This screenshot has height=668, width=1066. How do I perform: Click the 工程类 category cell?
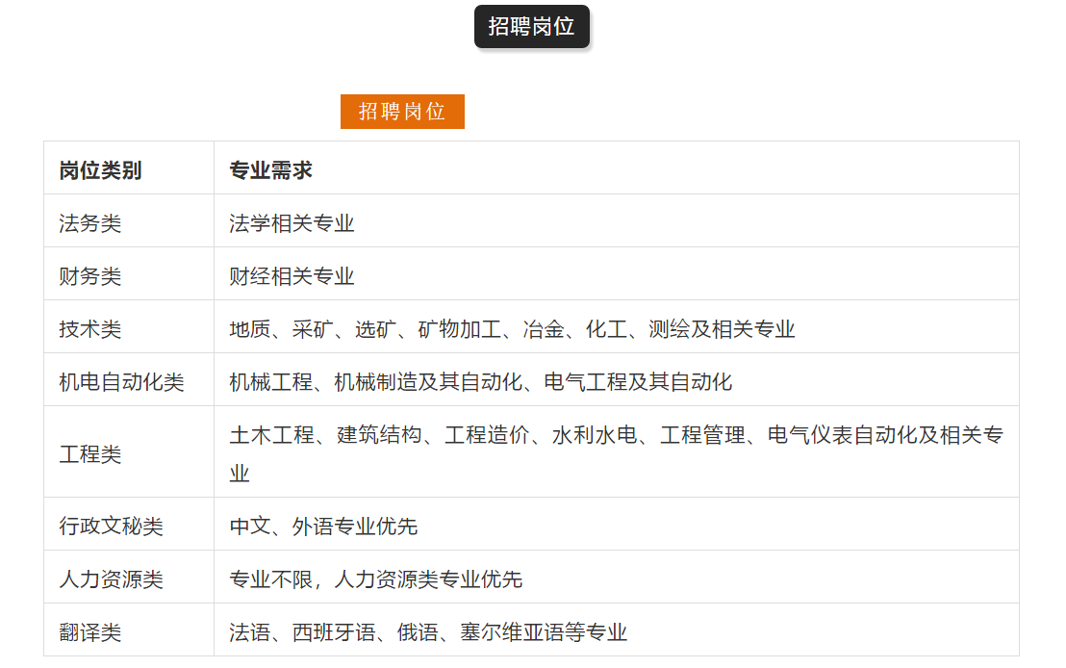click(90, 453)
